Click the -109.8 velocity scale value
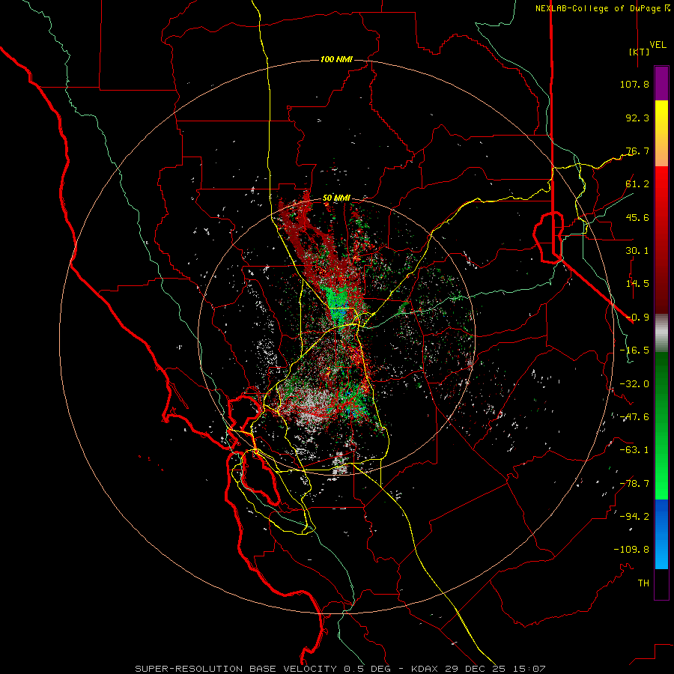 [631, 550]
